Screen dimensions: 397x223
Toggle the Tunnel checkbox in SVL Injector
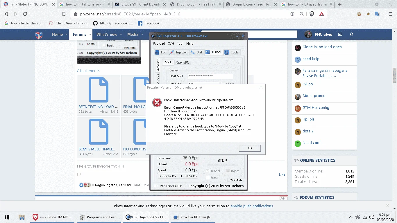(208, 171)
